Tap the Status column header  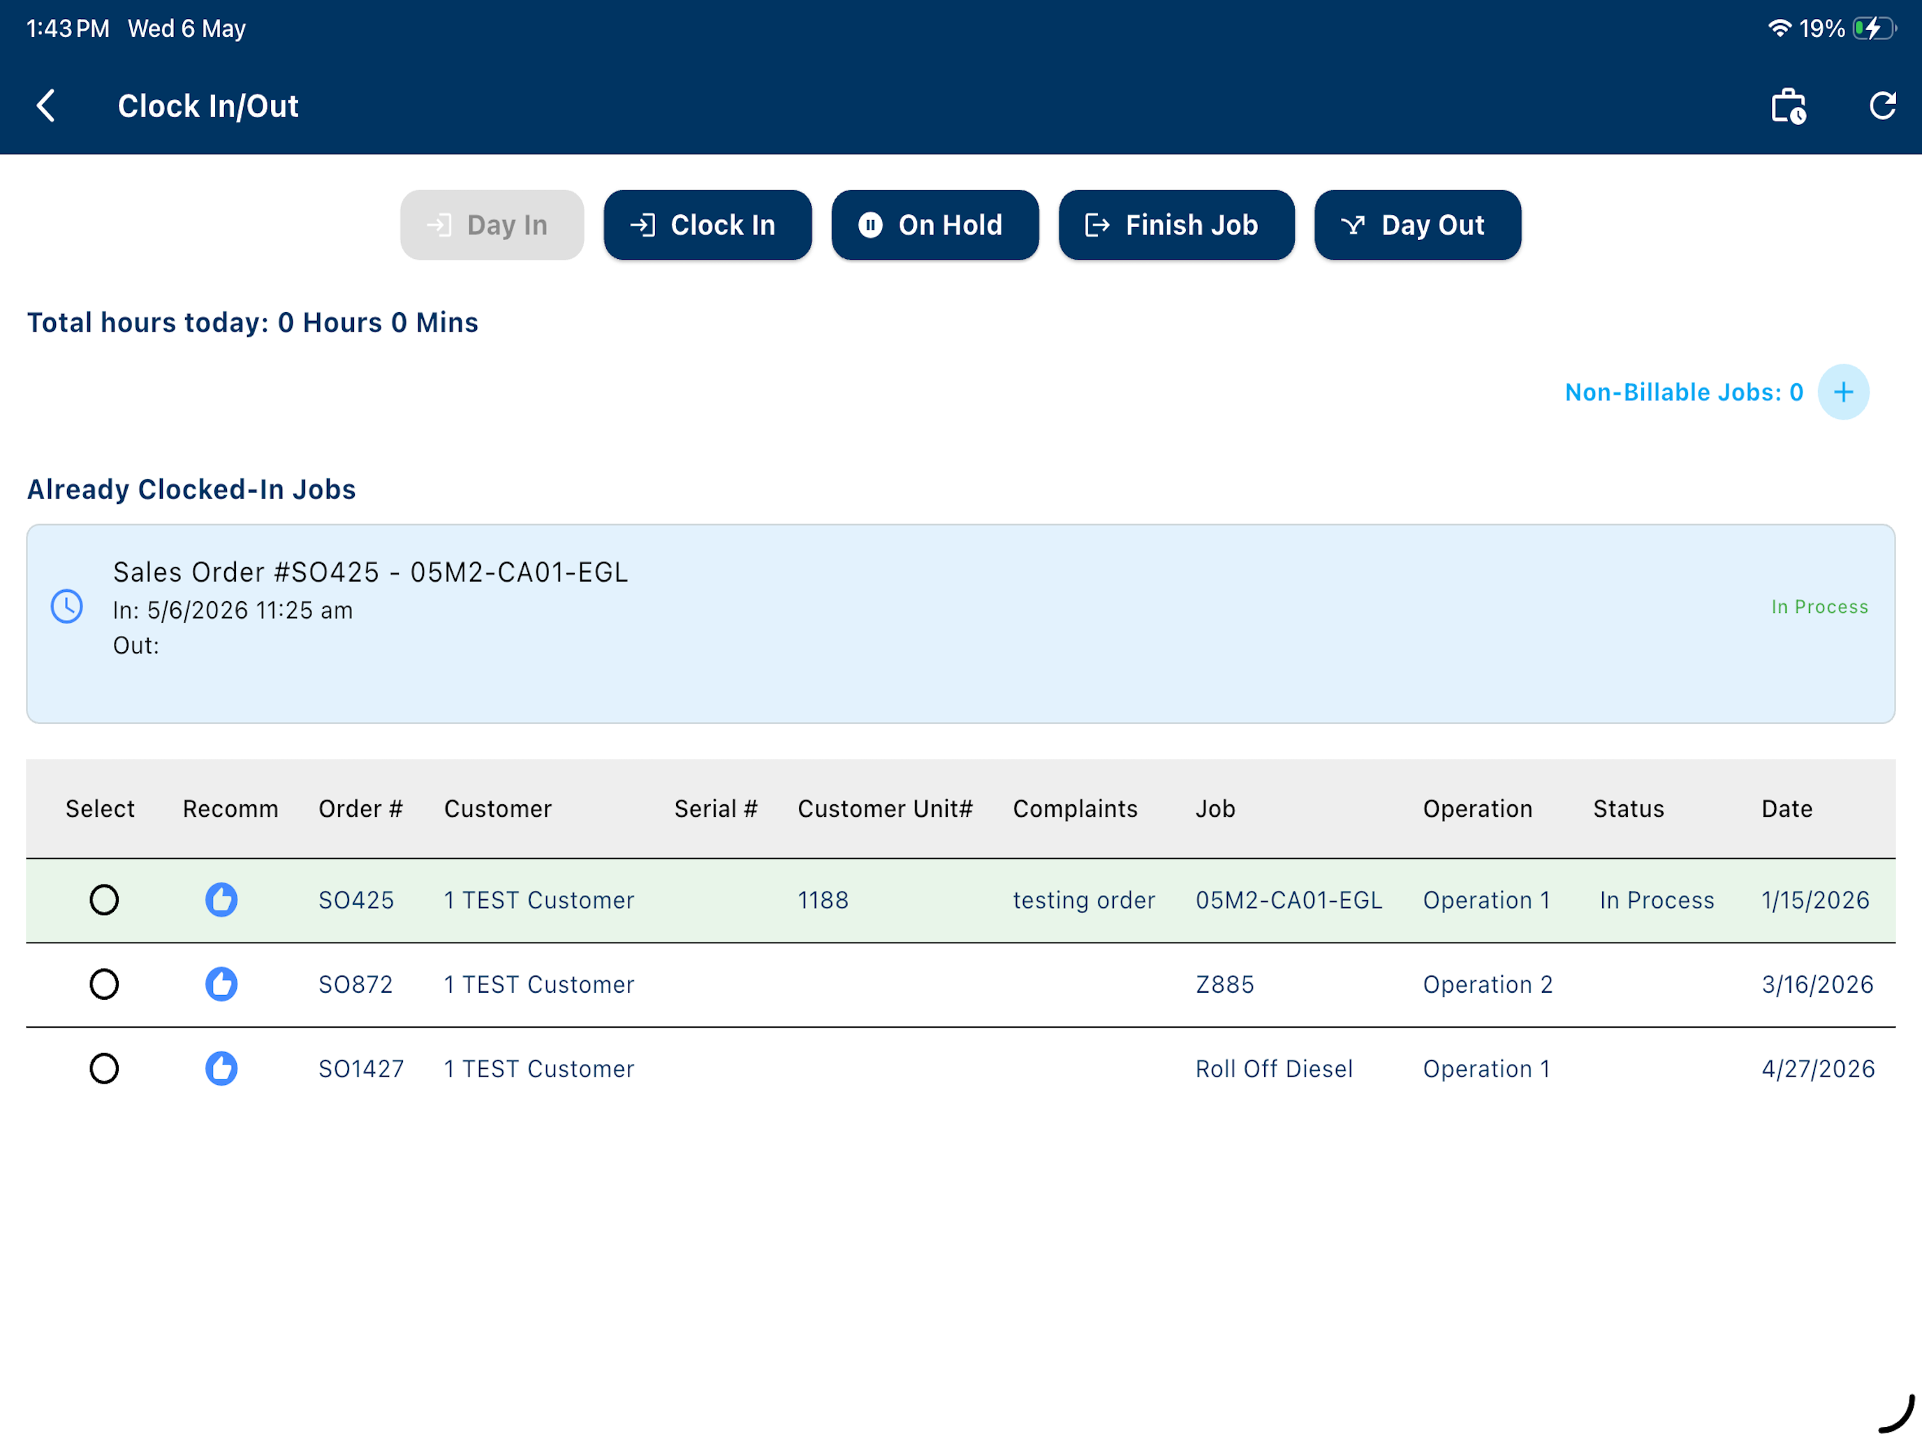(1628, 808)
